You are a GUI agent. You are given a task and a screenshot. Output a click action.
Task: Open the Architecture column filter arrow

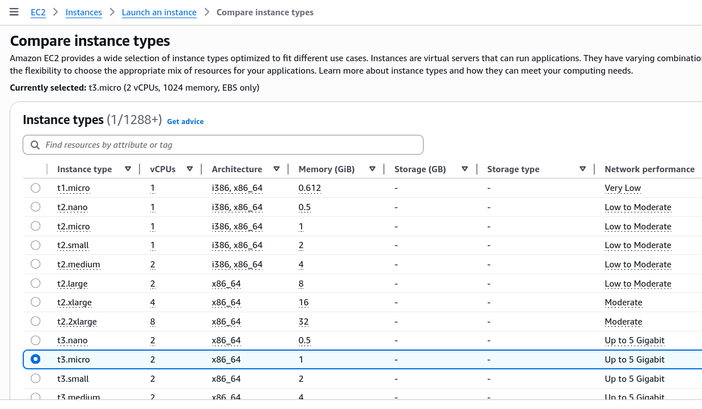tap(277, 169)
